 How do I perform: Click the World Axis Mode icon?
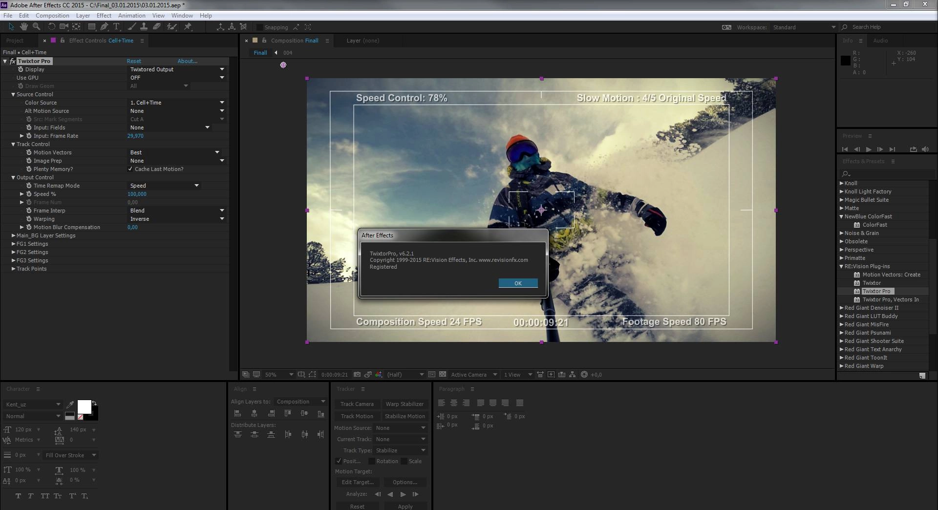click(232, 27)
